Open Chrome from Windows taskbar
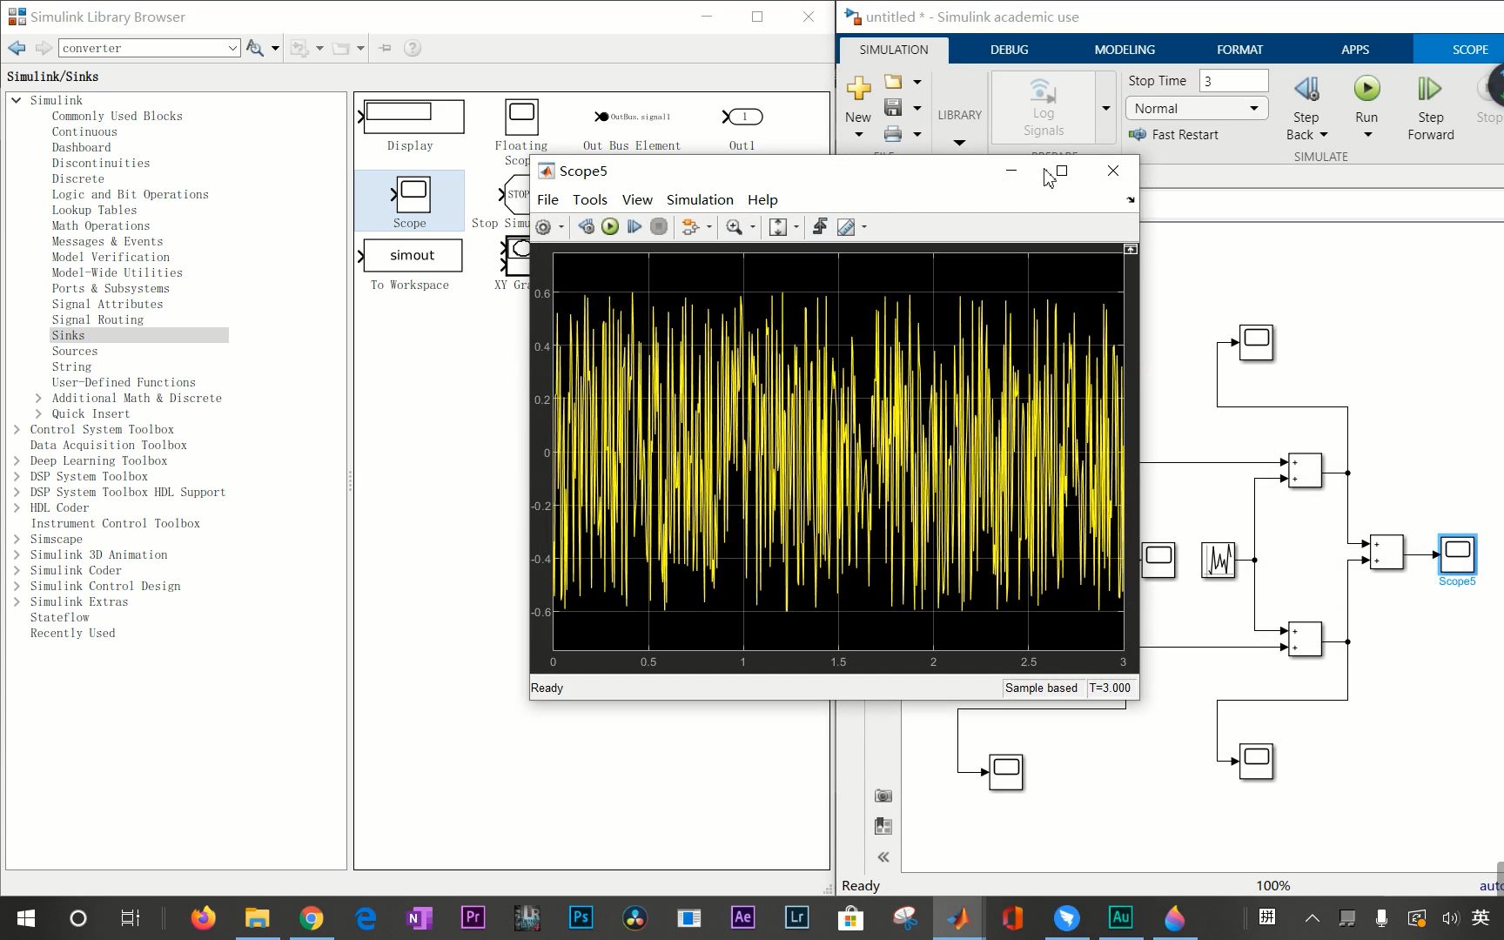This screenshot has width=1504, height=940. point(311,918)
